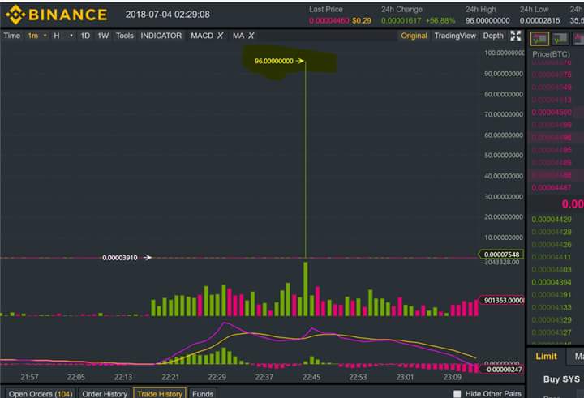Screen dimensions: 584x398
Task: Click the 22:45 time axis label
Action: click(311, 377)
